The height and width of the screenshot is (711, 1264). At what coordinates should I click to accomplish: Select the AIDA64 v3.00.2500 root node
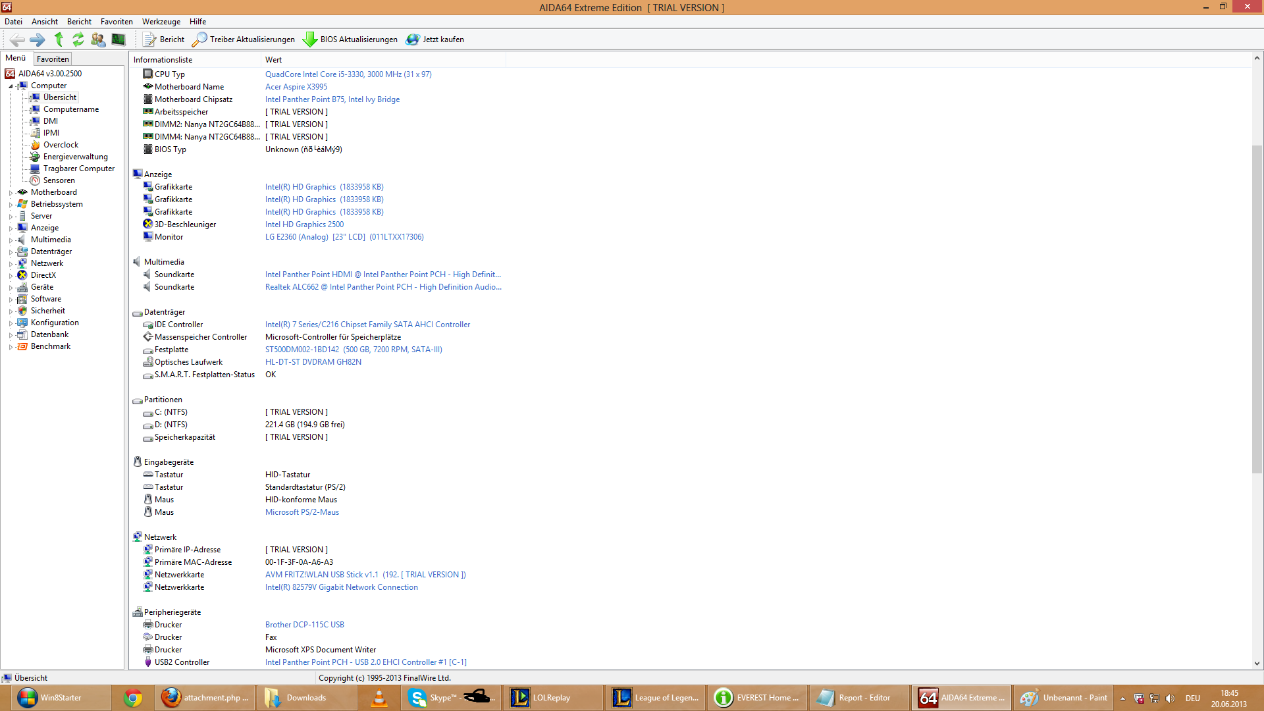50,74
